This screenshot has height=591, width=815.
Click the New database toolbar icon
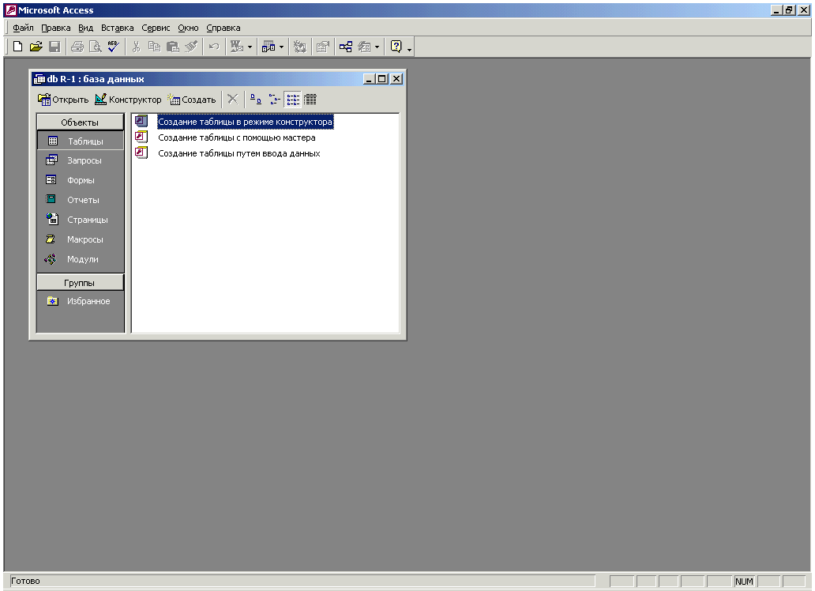tap(17, 47)
